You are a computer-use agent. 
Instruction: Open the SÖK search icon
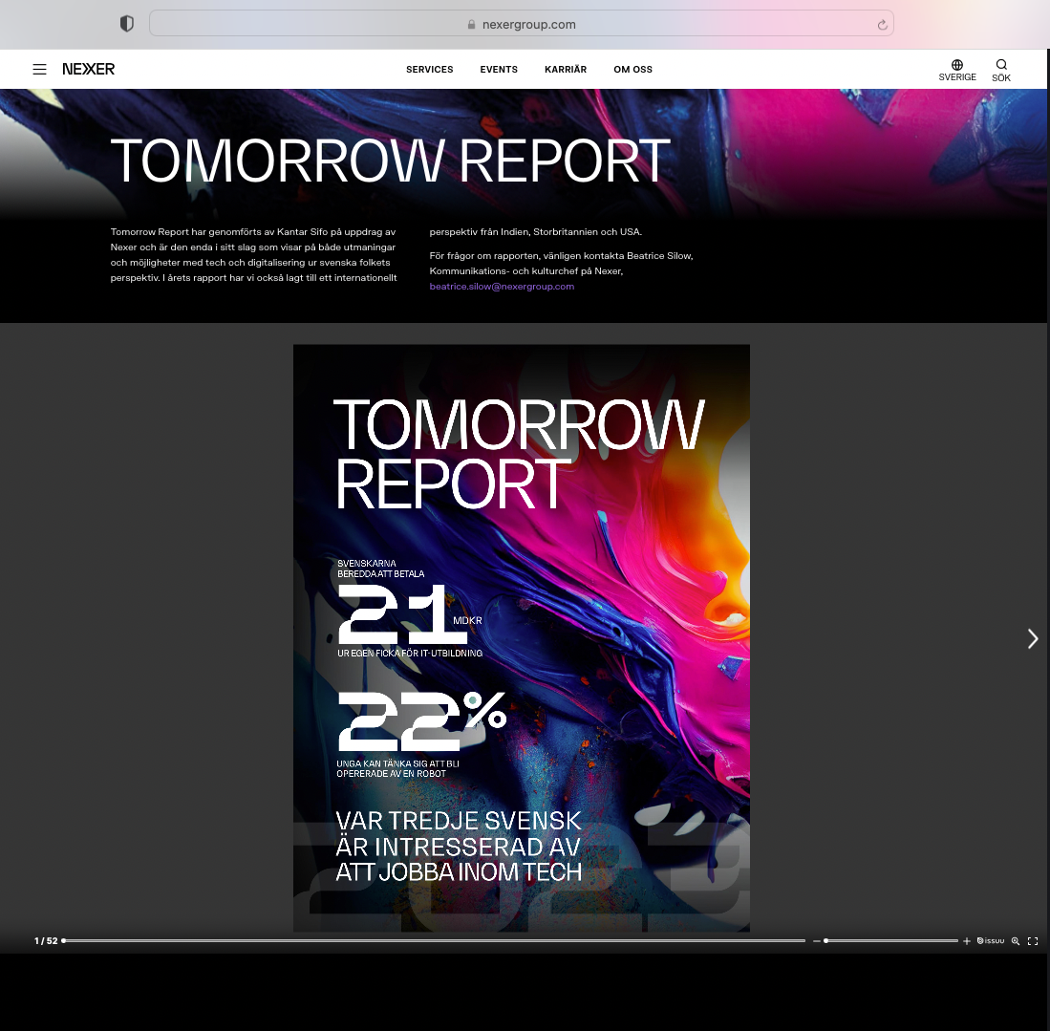coord(1001,70)
